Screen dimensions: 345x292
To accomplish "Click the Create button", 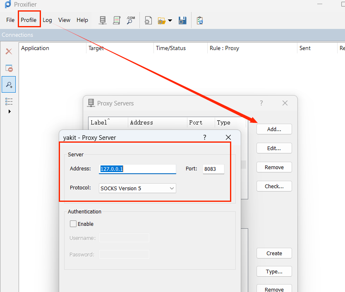I will pyautogui.click(x=274, y=253).
